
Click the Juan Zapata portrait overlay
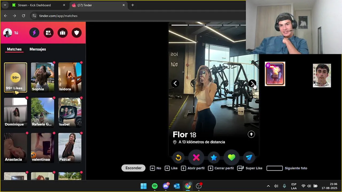322,75
